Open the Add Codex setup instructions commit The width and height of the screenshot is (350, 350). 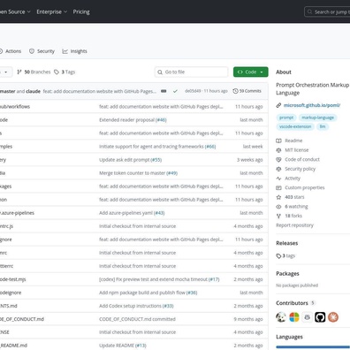(x=130, y=306)
